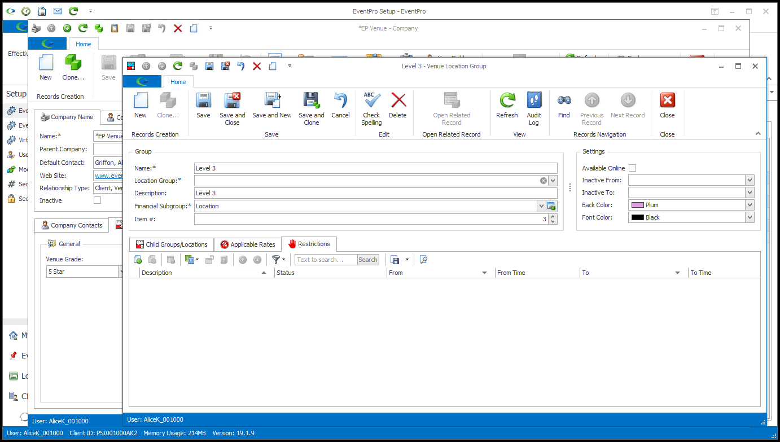Viewport: 780px width, 442px height.
Task: Click the green down arrow in the EP Venue Company toolbar
Action: [x=67, y=28]
